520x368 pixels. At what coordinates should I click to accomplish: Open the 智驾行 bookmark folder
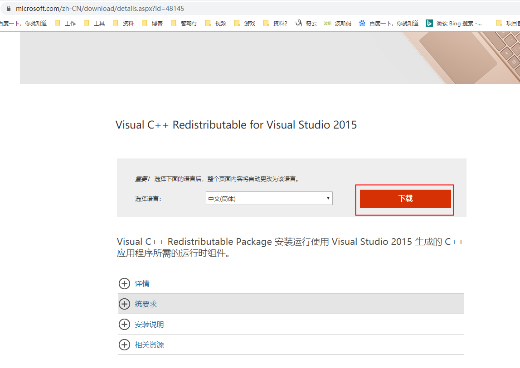184,24
